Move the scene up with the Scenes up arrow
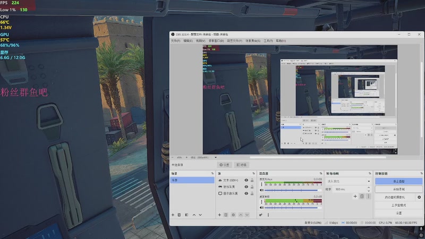 (x=194, y=215)
